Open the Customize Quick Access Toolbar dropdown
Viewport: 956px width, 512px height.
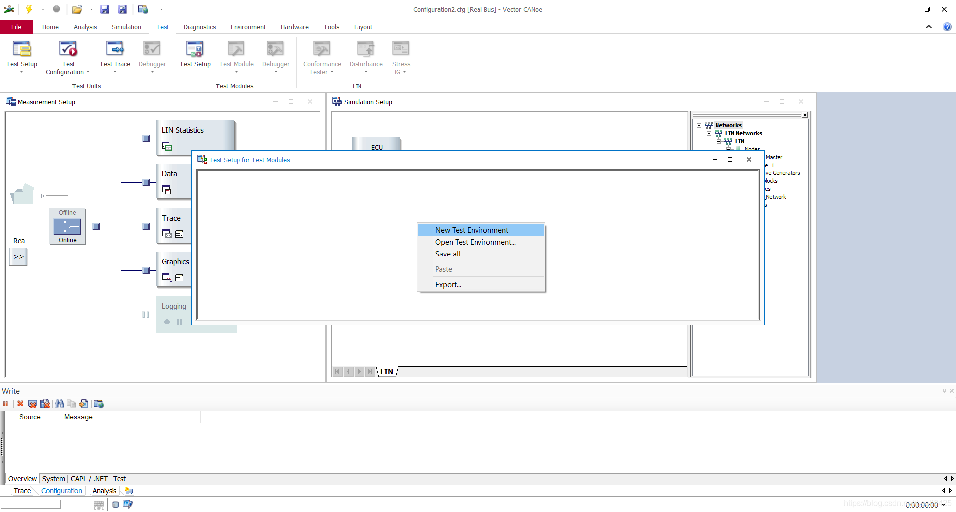(x=161, y=9)
